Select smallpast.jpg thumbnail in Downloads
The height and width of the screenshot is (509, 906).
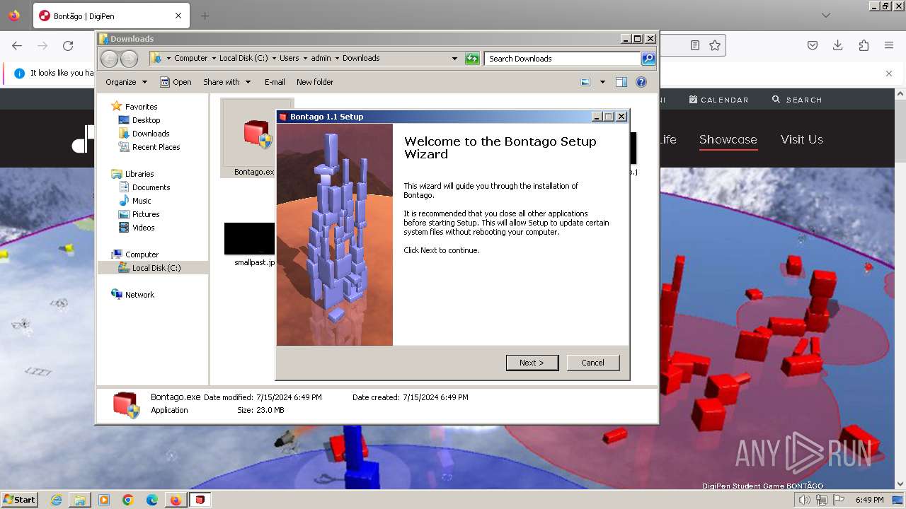[249, 238]
